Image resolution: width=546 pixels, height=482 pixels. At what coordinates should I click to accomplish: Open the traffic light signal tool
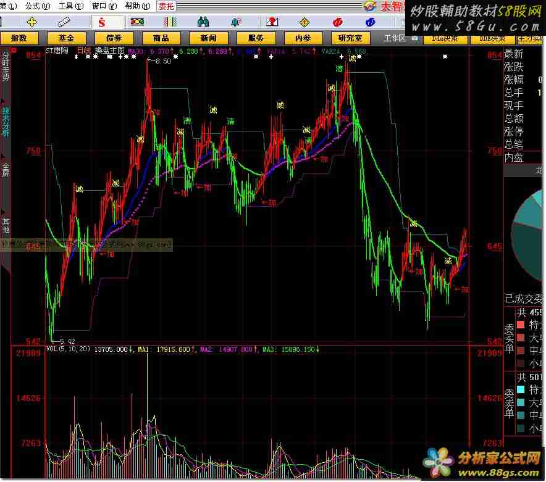click(137, 22)
